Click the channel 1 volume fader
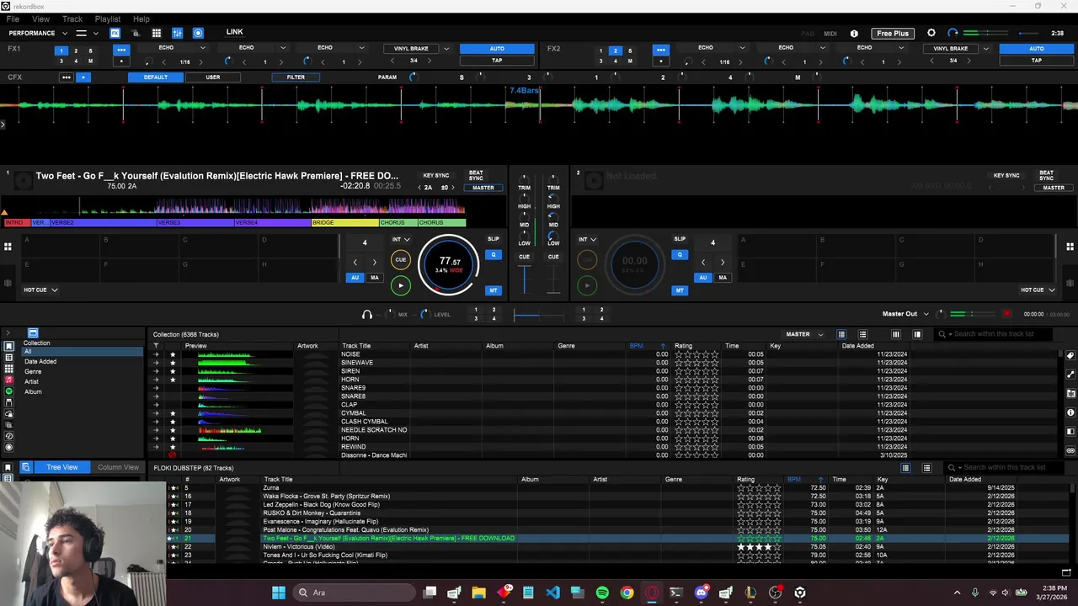 [x=524, y=279]
